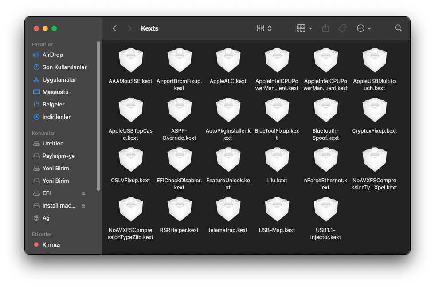Open Ağ network in the sidebar
Viewport: 435px width, 287px height.
41,218
